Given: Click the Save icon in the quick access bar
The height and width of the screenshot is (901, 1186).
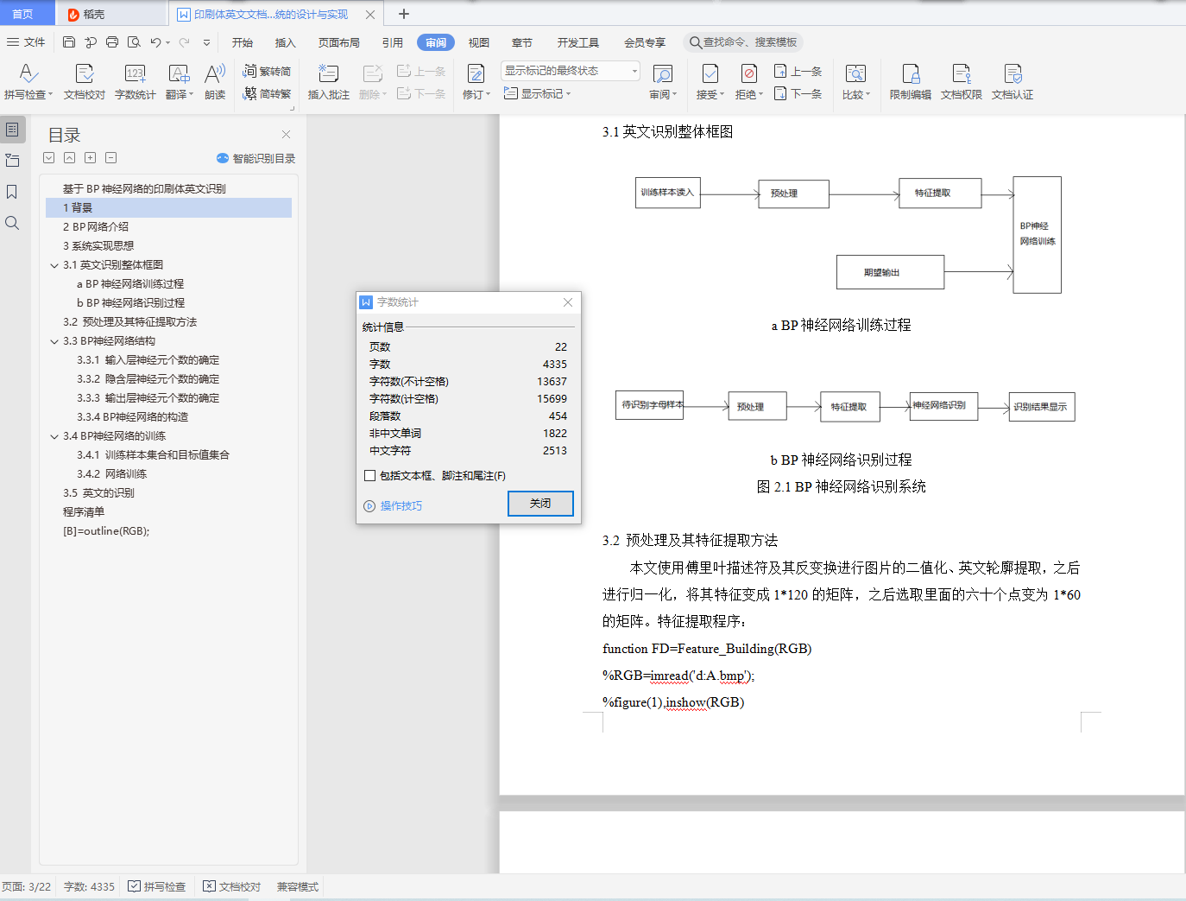Looking at the screenshot, I should (69, 42).
